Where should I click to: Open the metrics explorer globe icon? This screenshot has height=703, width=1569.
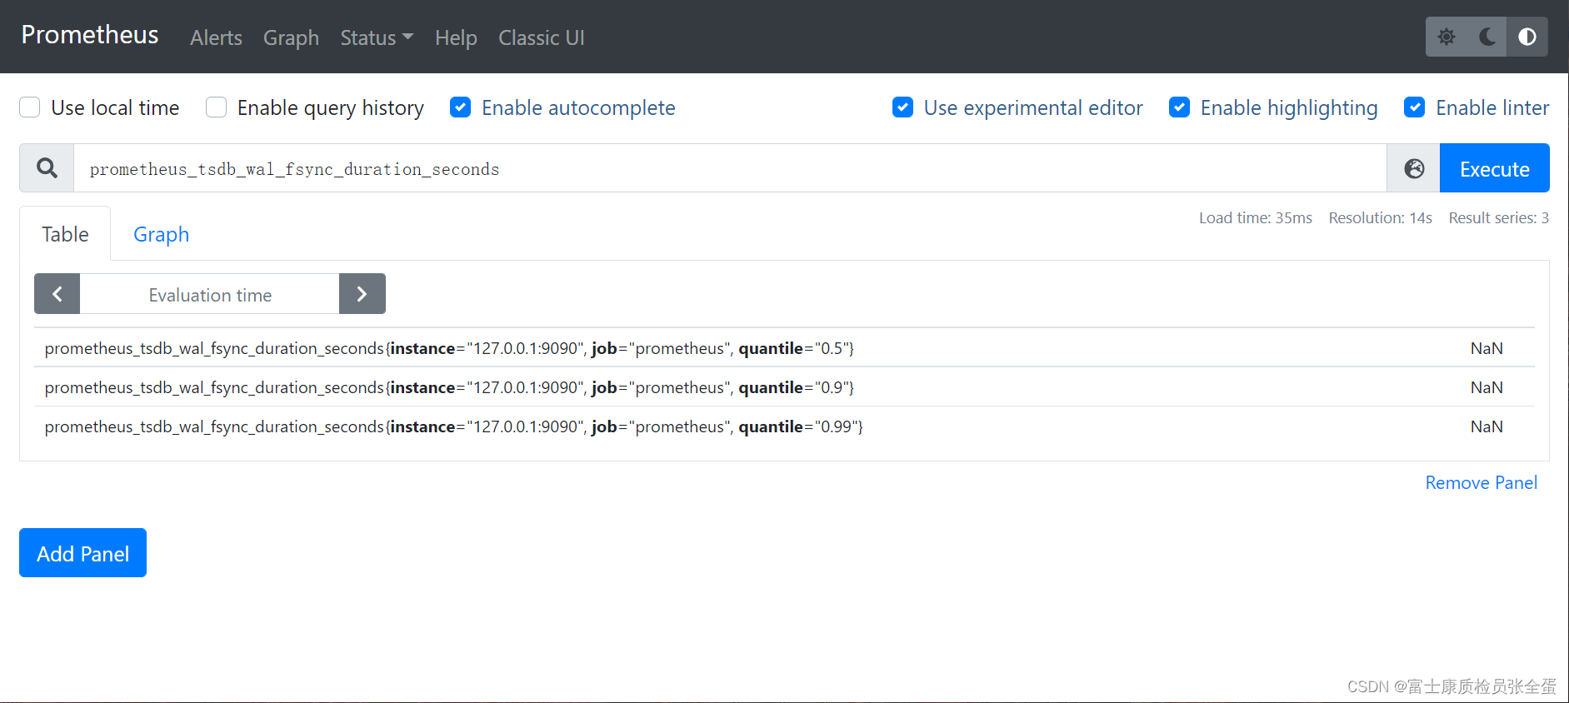coord(1414,168)
